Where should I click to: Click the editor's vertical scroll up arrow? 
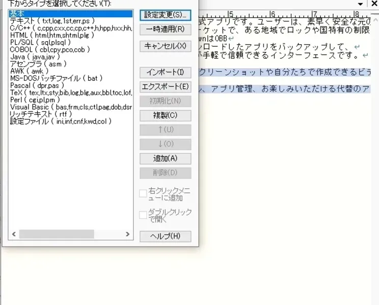click(x=375, y=20)
